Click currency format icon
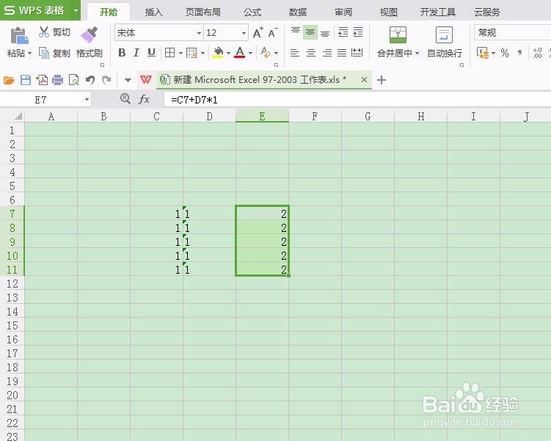The height and width of the screenshot is (441, 551). [x=483, y=53]
